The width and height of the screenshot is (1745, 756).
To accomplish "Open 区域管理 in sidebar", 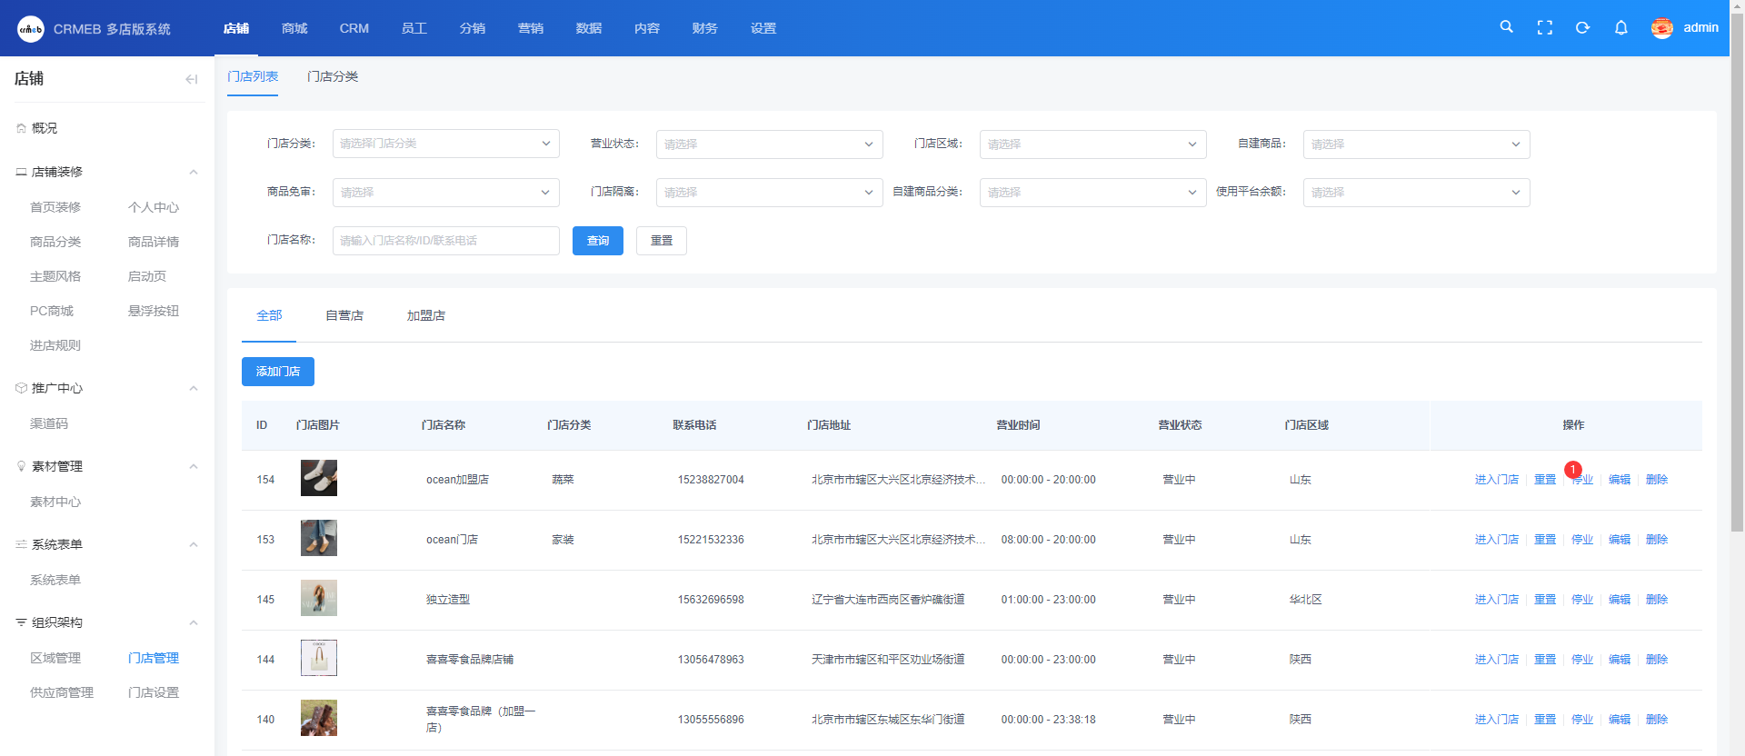I will click(x=55, y=658).
